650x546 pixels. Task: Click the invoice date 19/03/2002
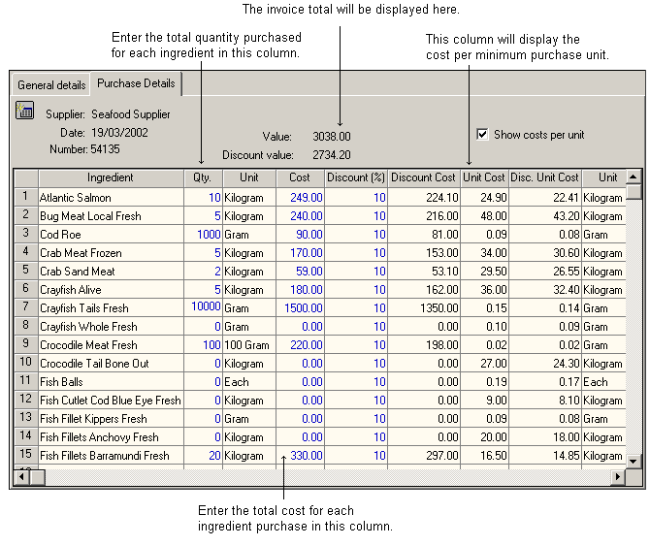coord(119,133)
